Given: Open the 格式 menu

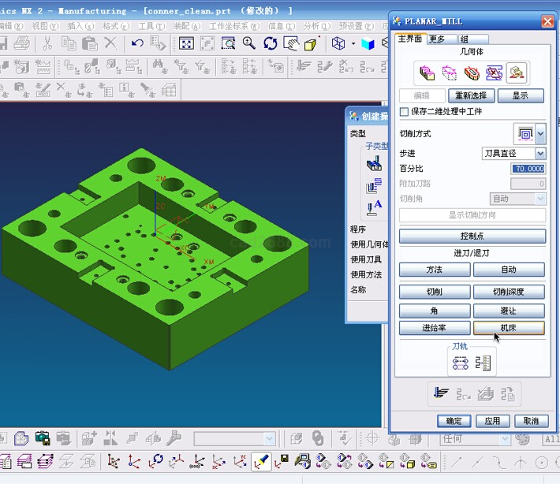Looking at the screenshot, I should click(x=110, y=26).
